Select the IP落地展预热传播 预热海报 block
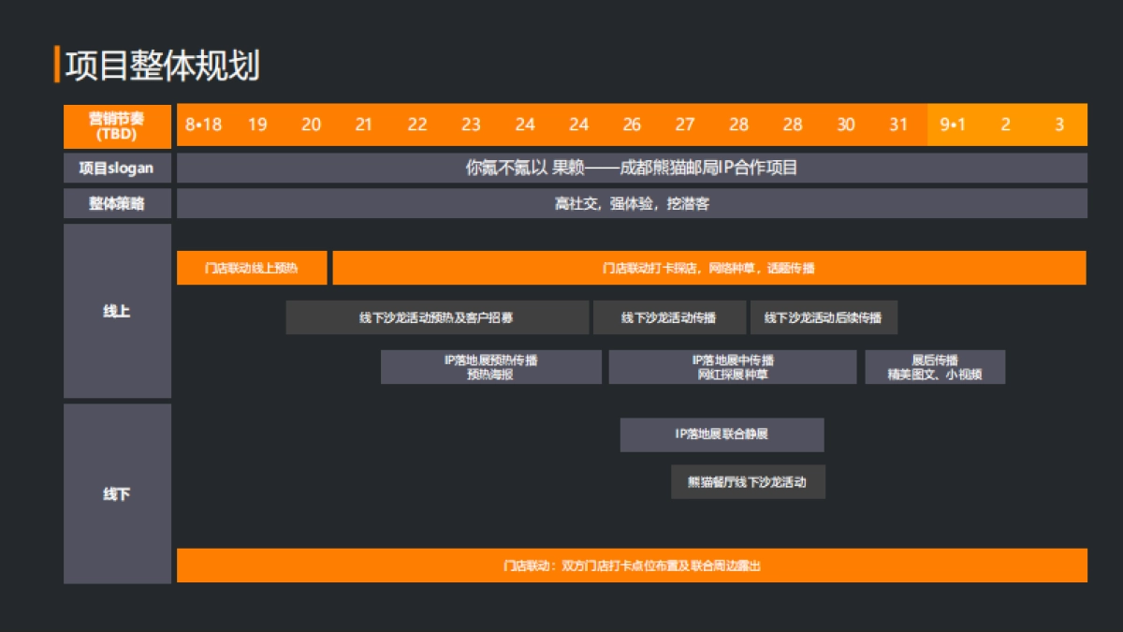This screenshot has height=632, width=1123. [491, 366]
